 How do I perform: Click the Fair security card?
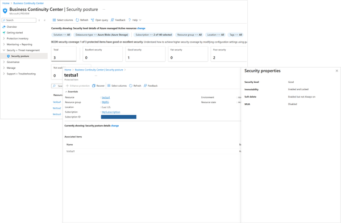(x=188, y=54)
